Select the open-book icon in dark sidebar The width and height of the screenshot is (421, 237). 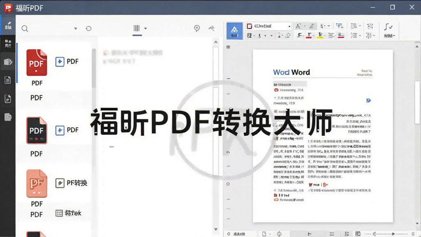click(8, 62)
